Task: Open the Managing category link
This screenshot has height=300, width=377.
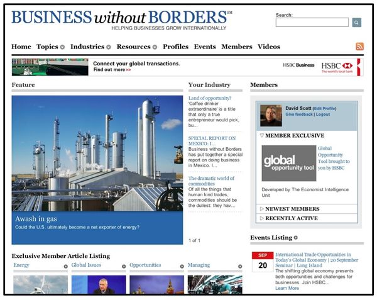Action: point(199,265)
